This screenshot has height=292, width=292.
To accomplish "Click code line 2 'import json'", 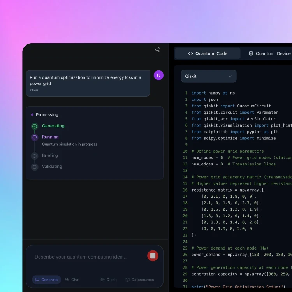I will (x=205, y=99).
